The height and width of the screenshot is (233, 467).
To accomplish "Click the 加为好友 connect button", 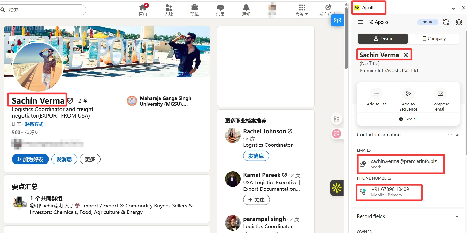I will (x=30, y=159).
